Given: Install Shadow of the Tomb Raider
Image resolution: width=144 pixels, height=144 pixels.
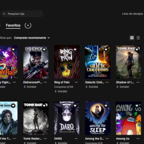Looking at the screenshot, I should (123, 87).
